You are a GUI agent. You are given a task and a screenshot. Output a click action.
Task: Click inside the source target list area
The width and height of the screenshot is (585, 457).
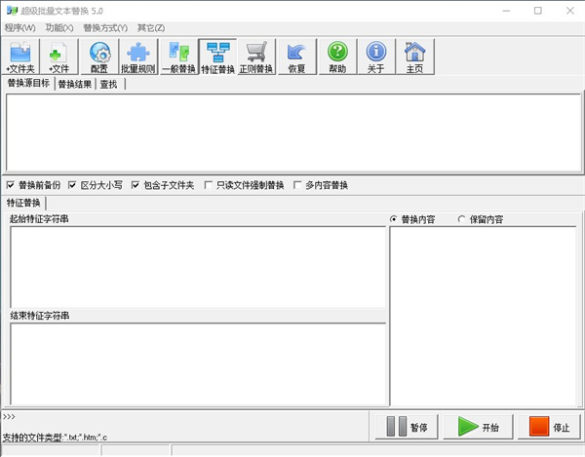[x=293, y=133]
